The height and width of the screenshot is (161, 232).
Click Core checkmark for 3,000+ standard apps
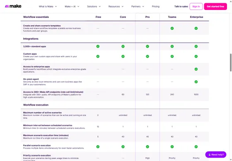[123, 46]
